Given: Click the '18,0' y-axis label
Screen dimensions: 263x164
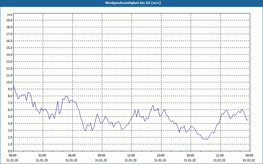Looking at the screenshot, I should 10,27.
